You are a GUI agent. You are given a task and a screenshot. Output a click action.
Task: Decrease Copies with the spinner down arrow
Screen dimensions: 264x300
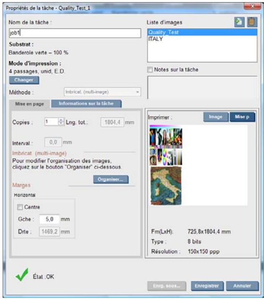point(61,123)
